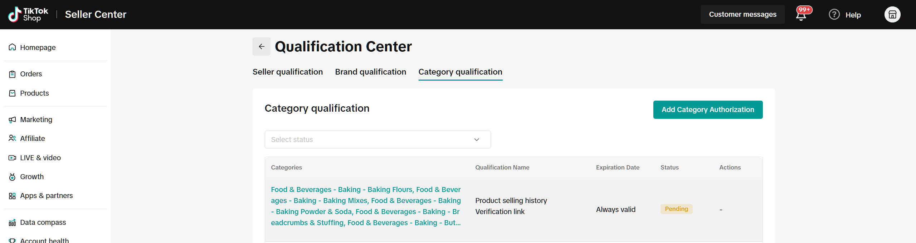Click the Marketing megaphone icon
916x243 pixels.
coord(12,120)
